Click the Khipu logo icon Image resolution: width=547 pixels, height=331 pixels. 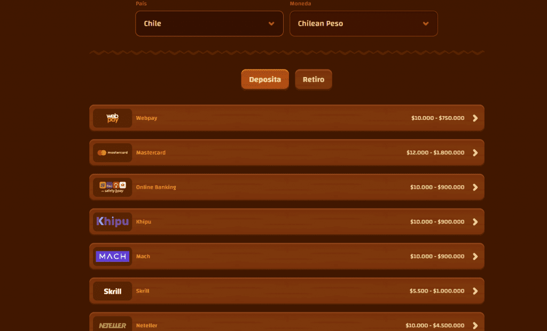point(112,221)
